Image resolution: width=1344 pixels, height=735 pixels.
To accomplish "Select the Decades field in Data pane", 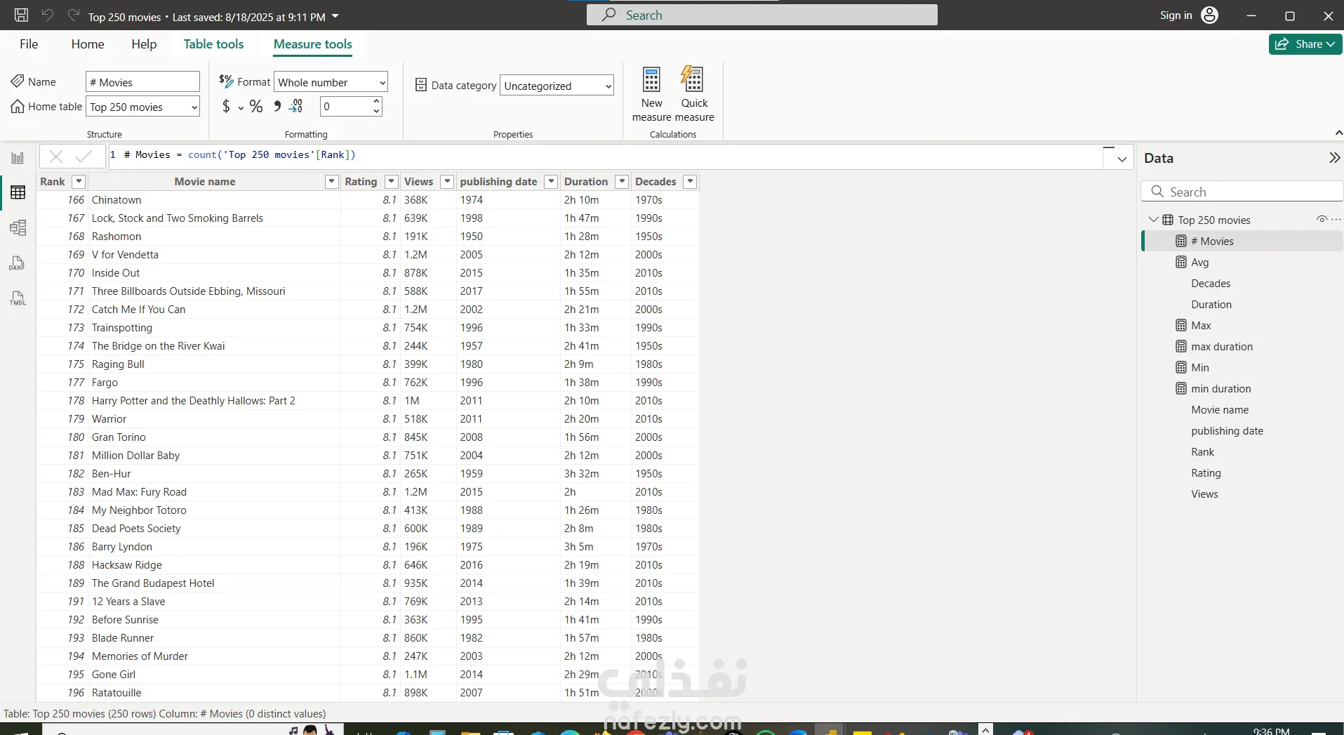I will 1211,284.
